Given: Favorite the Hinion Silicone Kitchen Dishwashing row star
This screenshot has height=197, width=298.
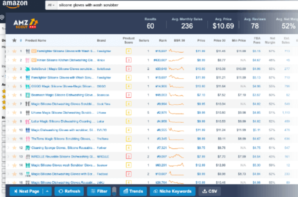Looking at the screenshot, I should pos(14,60).
